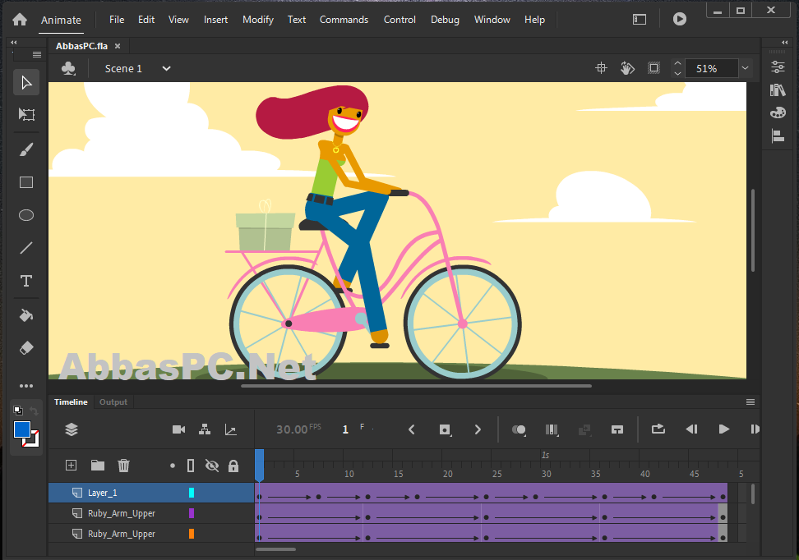Screen dimensions: 799x560
Task: Open the Timeline panel options menu
Action: pos(750,402)
